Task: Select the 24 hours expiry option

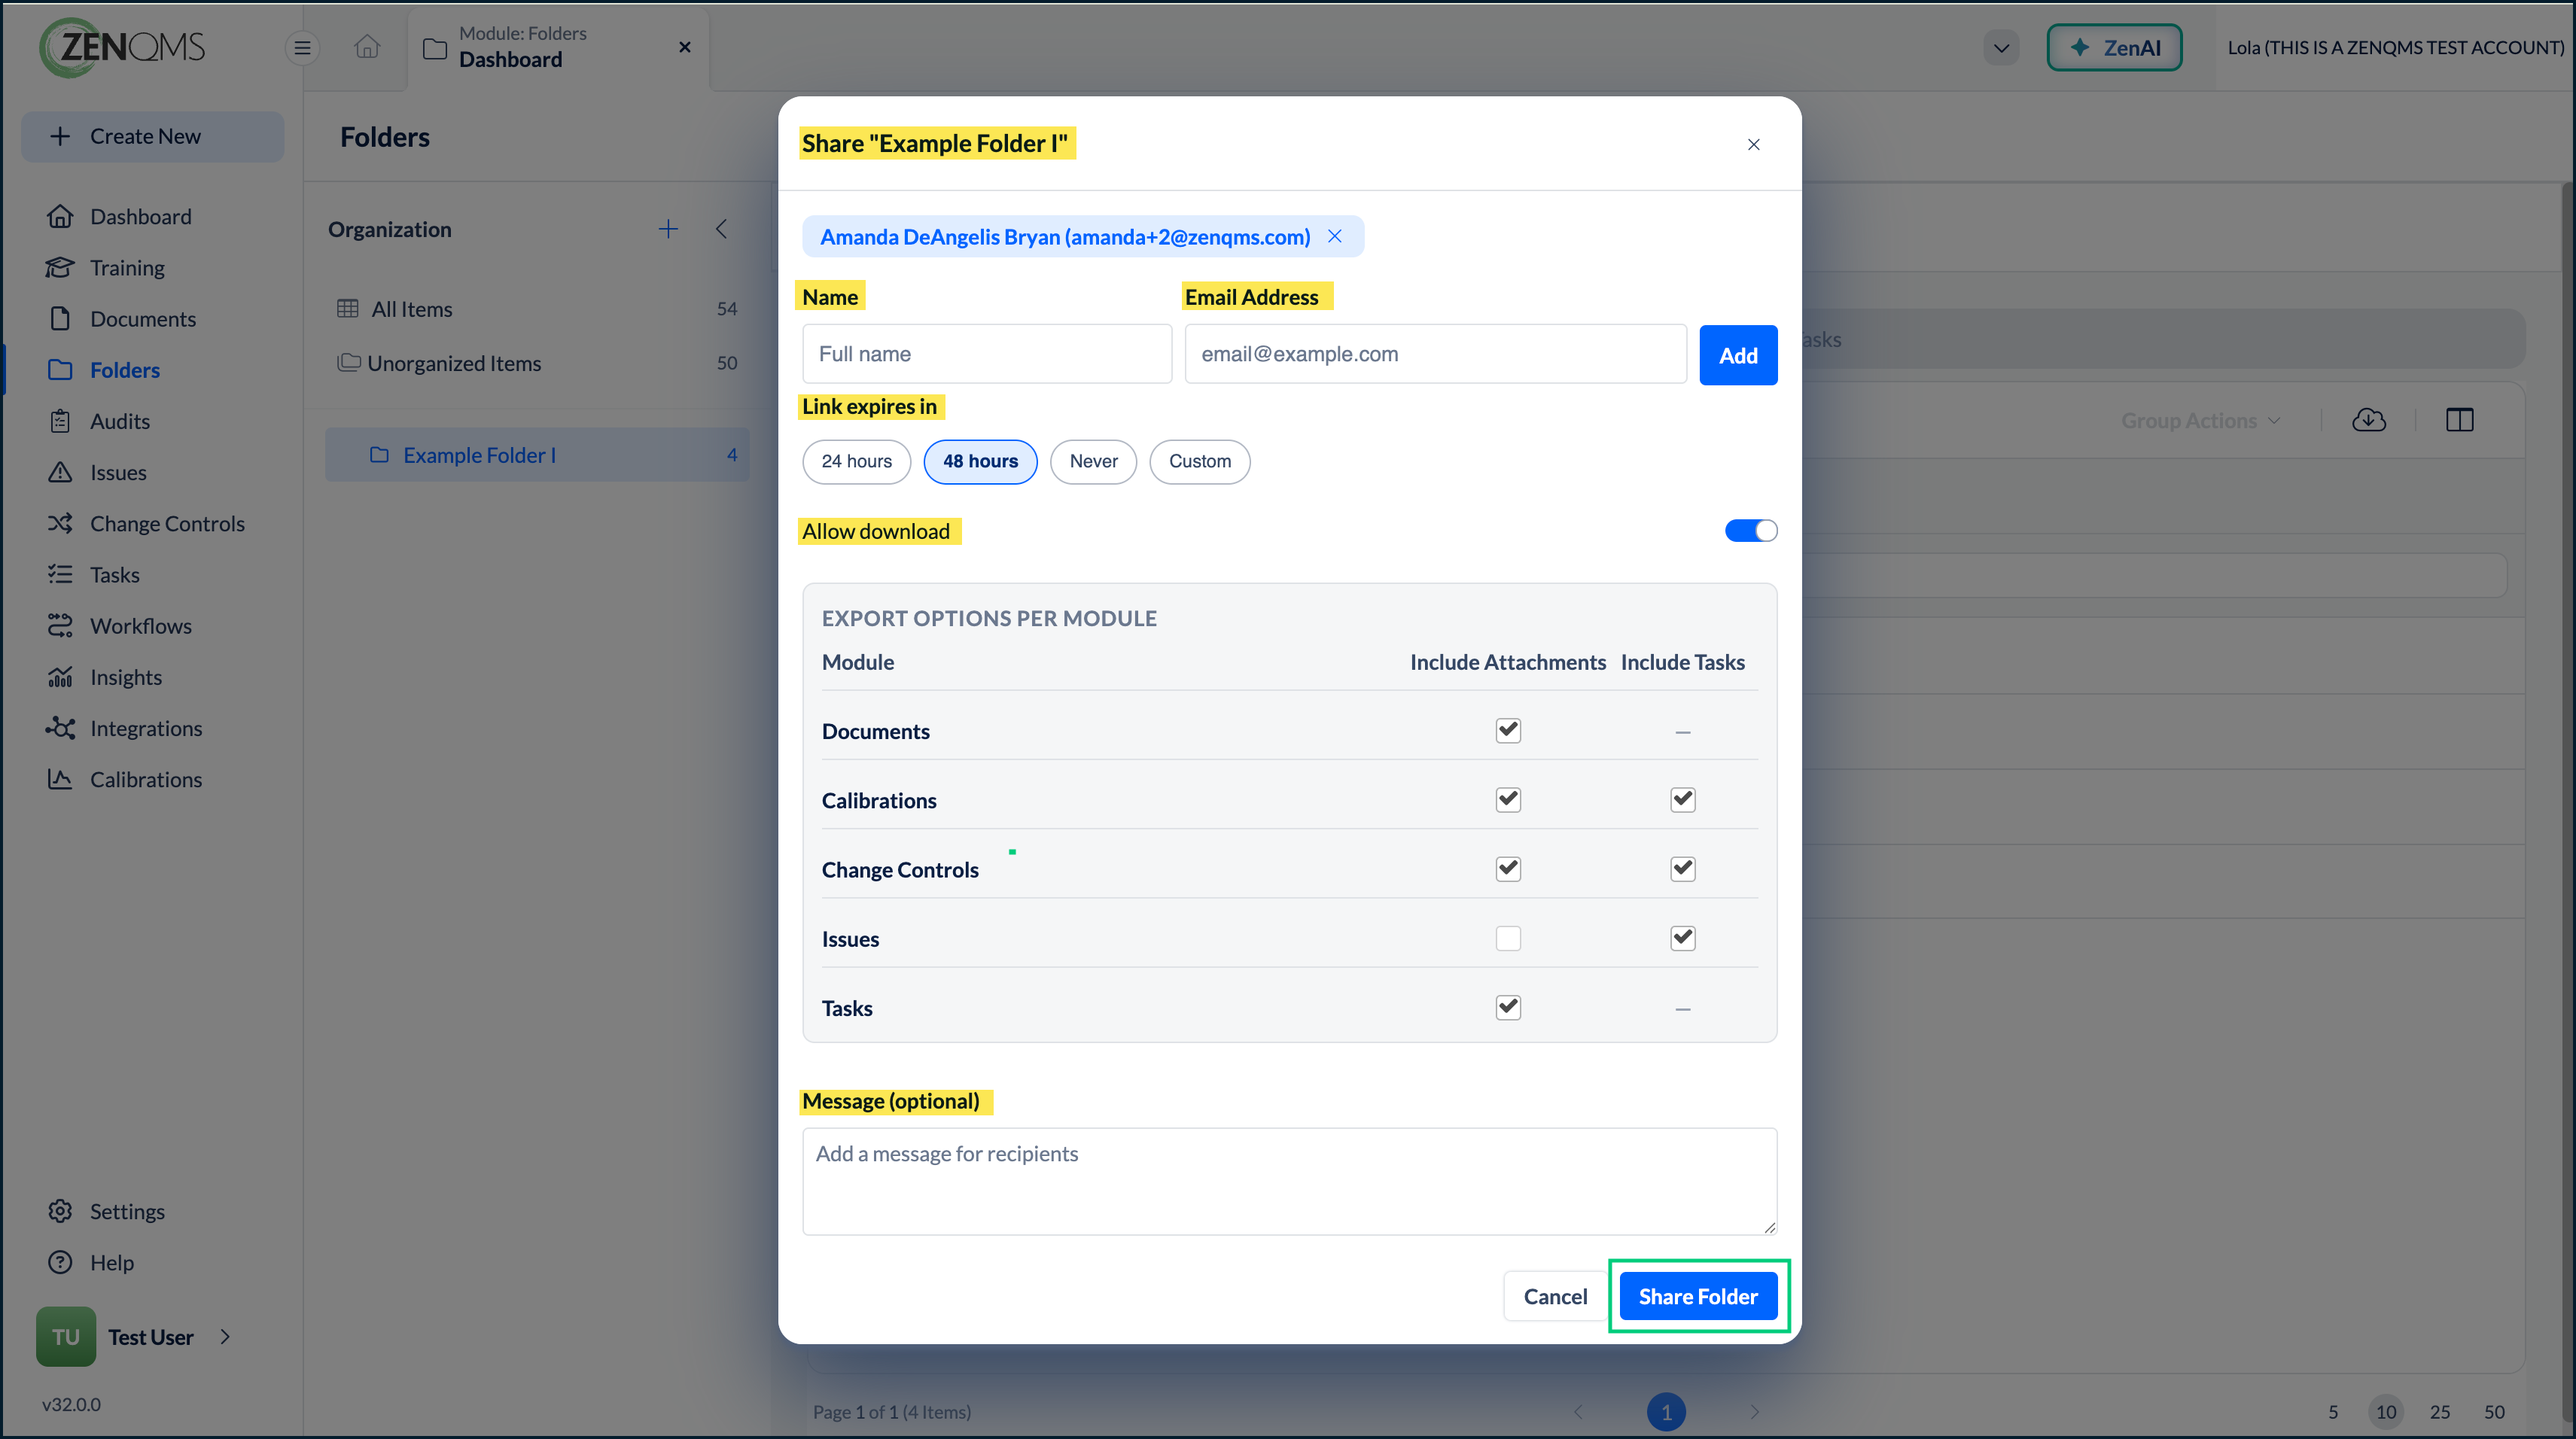Action: pos(856,461)
